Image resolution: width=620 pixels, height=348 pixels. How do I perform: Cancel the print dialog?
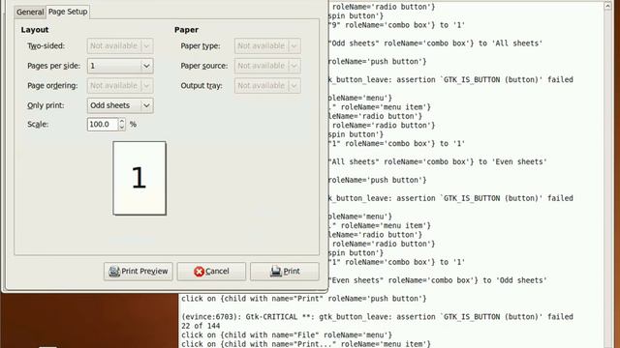point(211,272)
